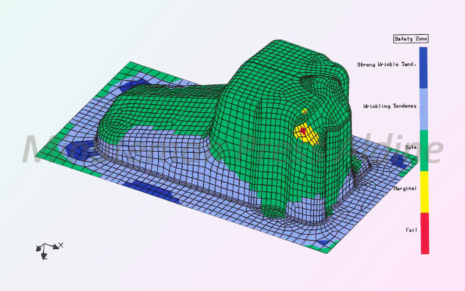Select the Safety Zone legend title box

click(410, 39)
